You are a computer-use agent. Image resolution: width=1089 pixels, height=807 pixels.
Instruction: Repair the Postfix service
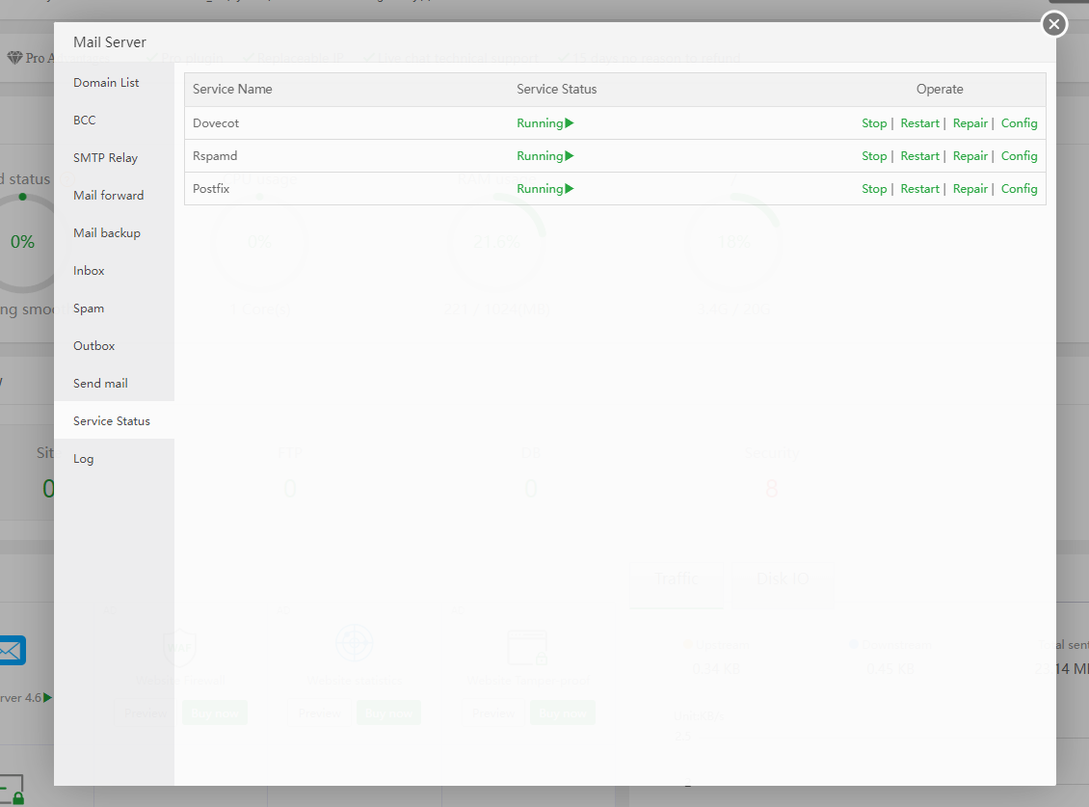click(970, 188)
